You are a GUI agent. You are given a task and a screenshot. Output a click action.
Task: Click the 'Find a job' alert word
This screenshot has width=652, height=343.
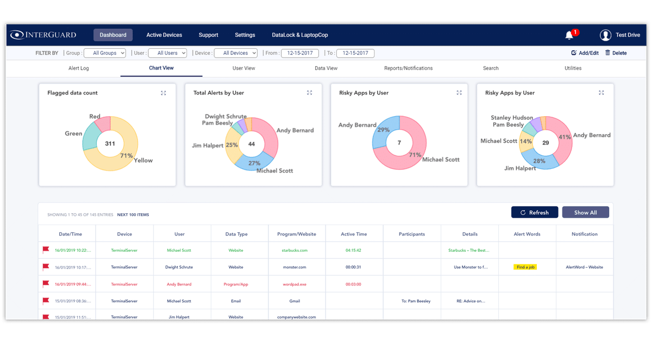(x=525, y=267)
